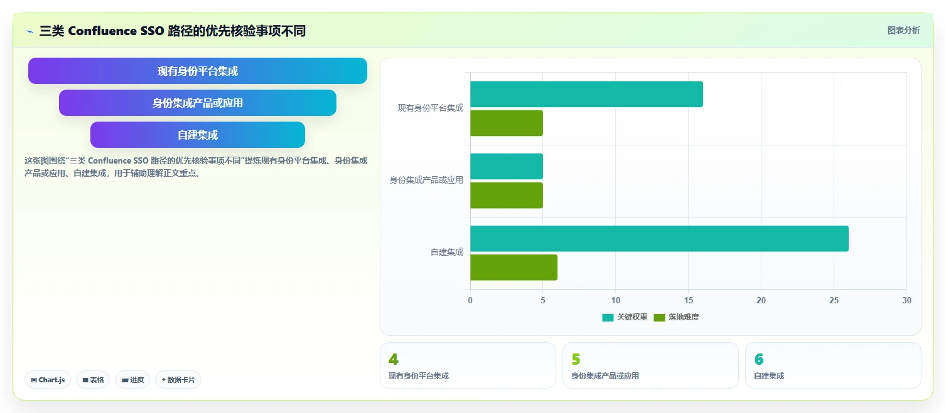Select the 身份集成产品或应用 funnel bar

(198, 103)
